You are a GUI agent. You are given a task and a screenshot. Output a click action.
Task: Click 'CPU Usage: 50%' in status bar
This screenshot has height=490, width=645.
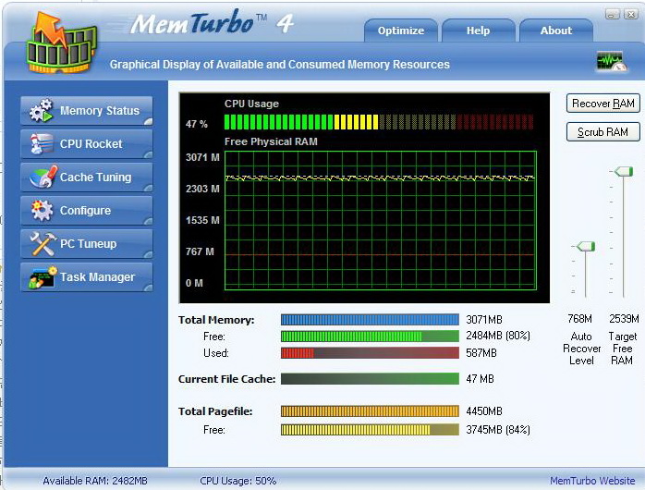point(237,481)
